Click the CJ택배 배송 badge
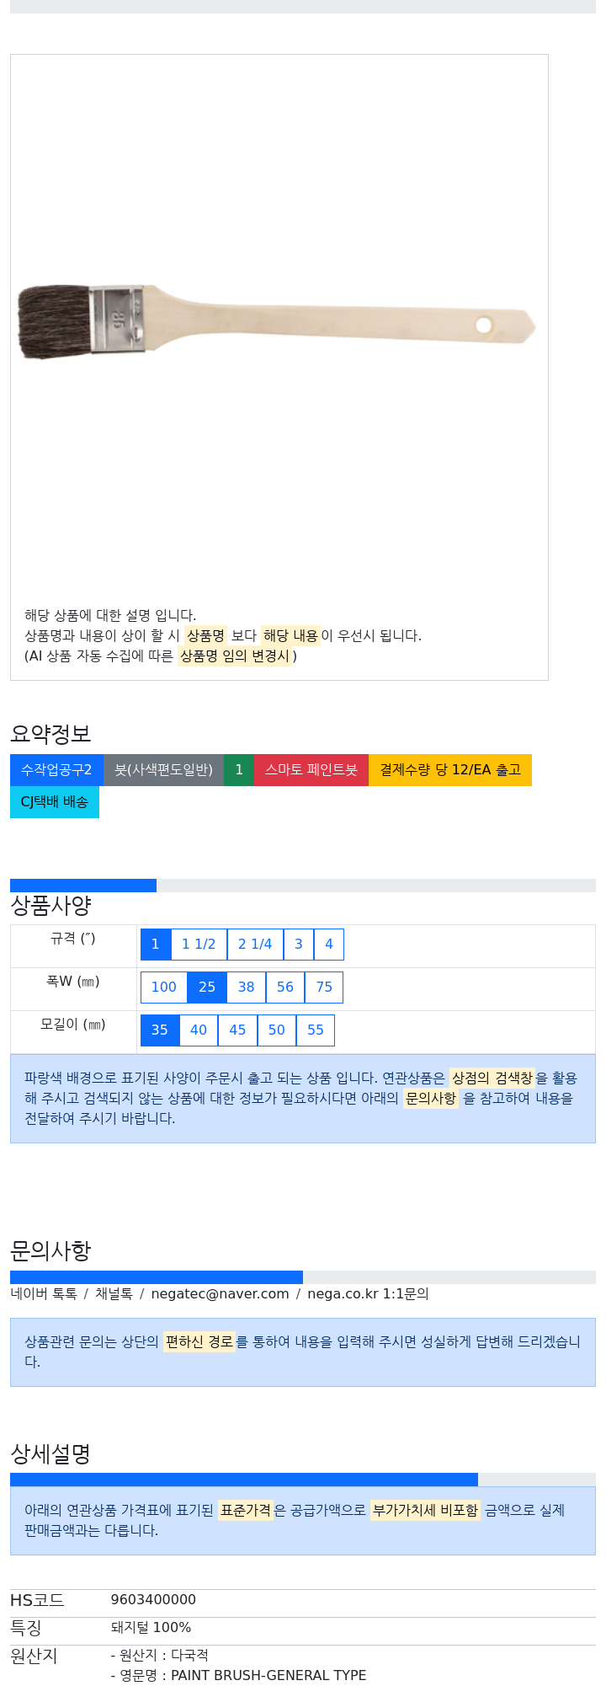Screen dimensions: 606x1686 coord(55,802)
